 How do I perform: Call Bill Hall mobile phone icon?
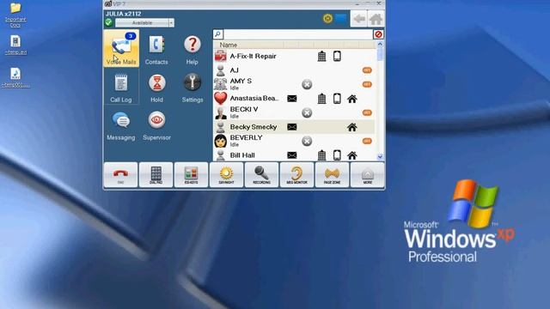click(x=337, y=155)
